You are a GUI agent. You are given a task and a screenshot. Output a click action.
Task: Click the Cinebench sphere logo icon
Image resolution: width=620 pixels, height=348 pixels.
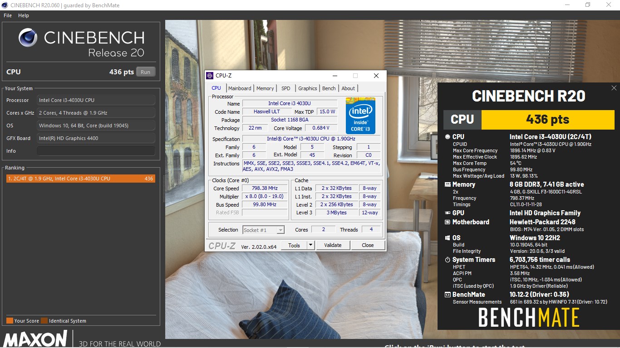click(28, 38)
